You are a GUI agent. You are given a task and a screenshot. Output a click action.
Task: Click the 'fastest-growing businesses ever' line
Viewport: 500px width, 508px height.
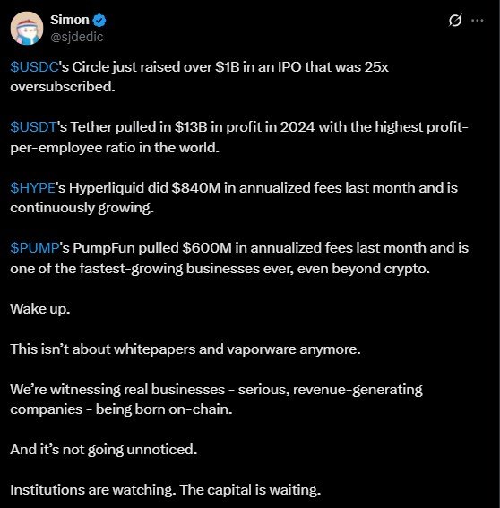pyautogui.click(x=220, y=269)
